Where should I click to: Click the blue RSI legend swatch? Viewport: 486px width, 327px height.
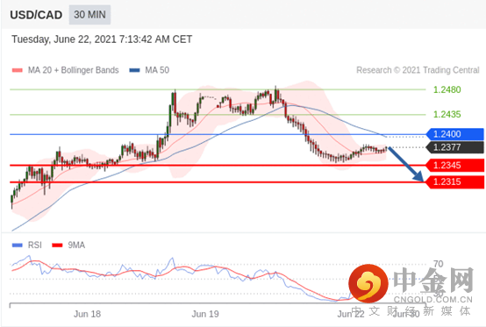17,245
